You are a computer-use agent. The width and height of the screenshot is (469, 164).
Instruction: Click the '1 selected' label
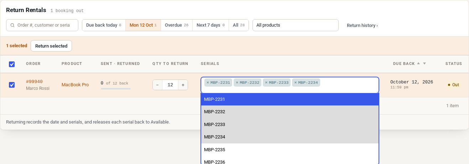[x=17, y=46]
